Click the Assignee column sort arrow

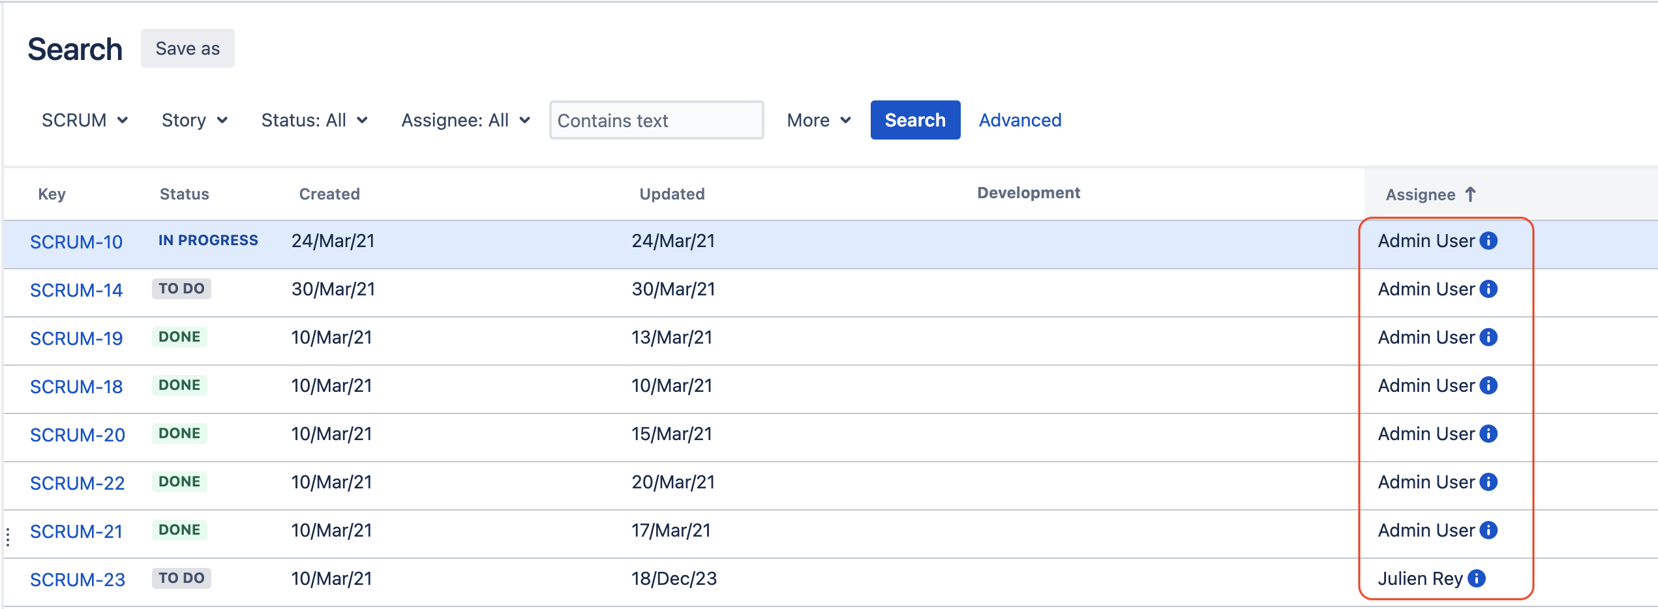1470,194
